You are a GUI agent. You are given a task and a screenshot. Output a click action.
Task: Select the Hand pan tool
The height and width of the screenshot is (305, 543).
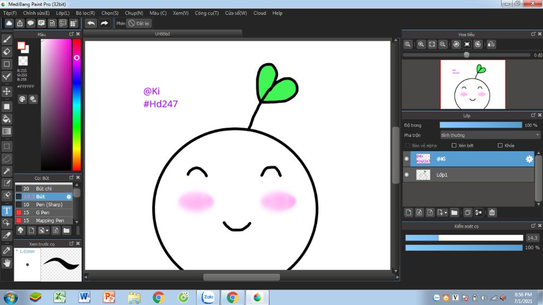tap(6, 263)
